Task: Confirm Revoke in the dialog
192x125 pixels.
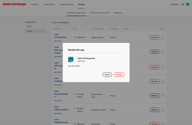Action: pyautogui.click(x=119, y=75)
